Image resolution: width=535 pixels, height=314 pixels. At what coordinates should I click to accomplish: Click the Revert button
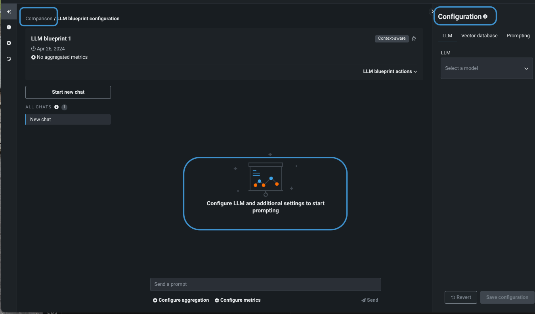pos(460,297)
